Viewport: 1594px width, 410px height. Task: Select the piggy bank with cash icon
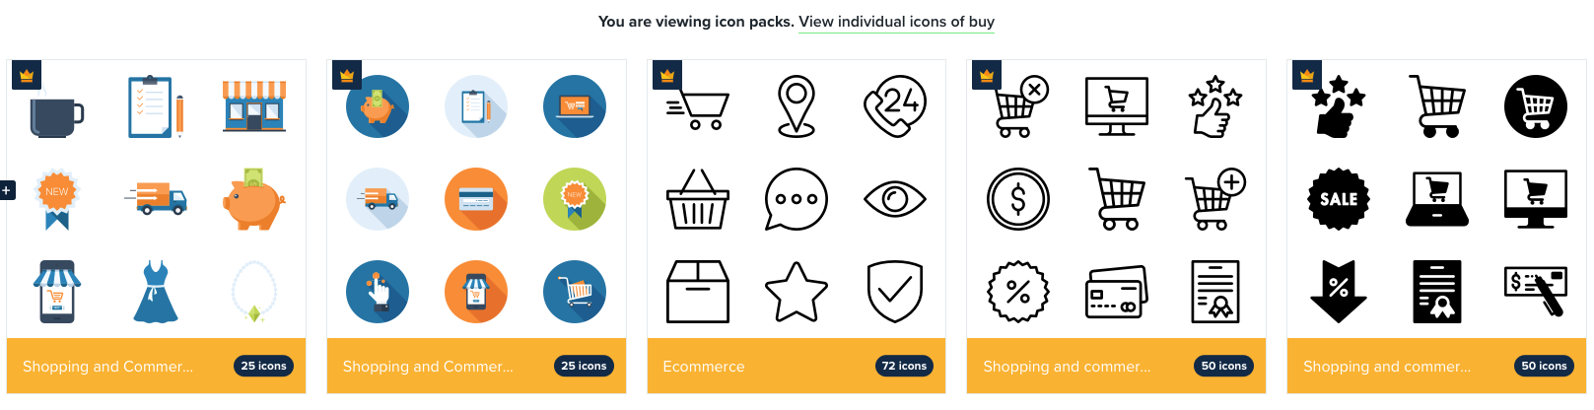[253, 198]
